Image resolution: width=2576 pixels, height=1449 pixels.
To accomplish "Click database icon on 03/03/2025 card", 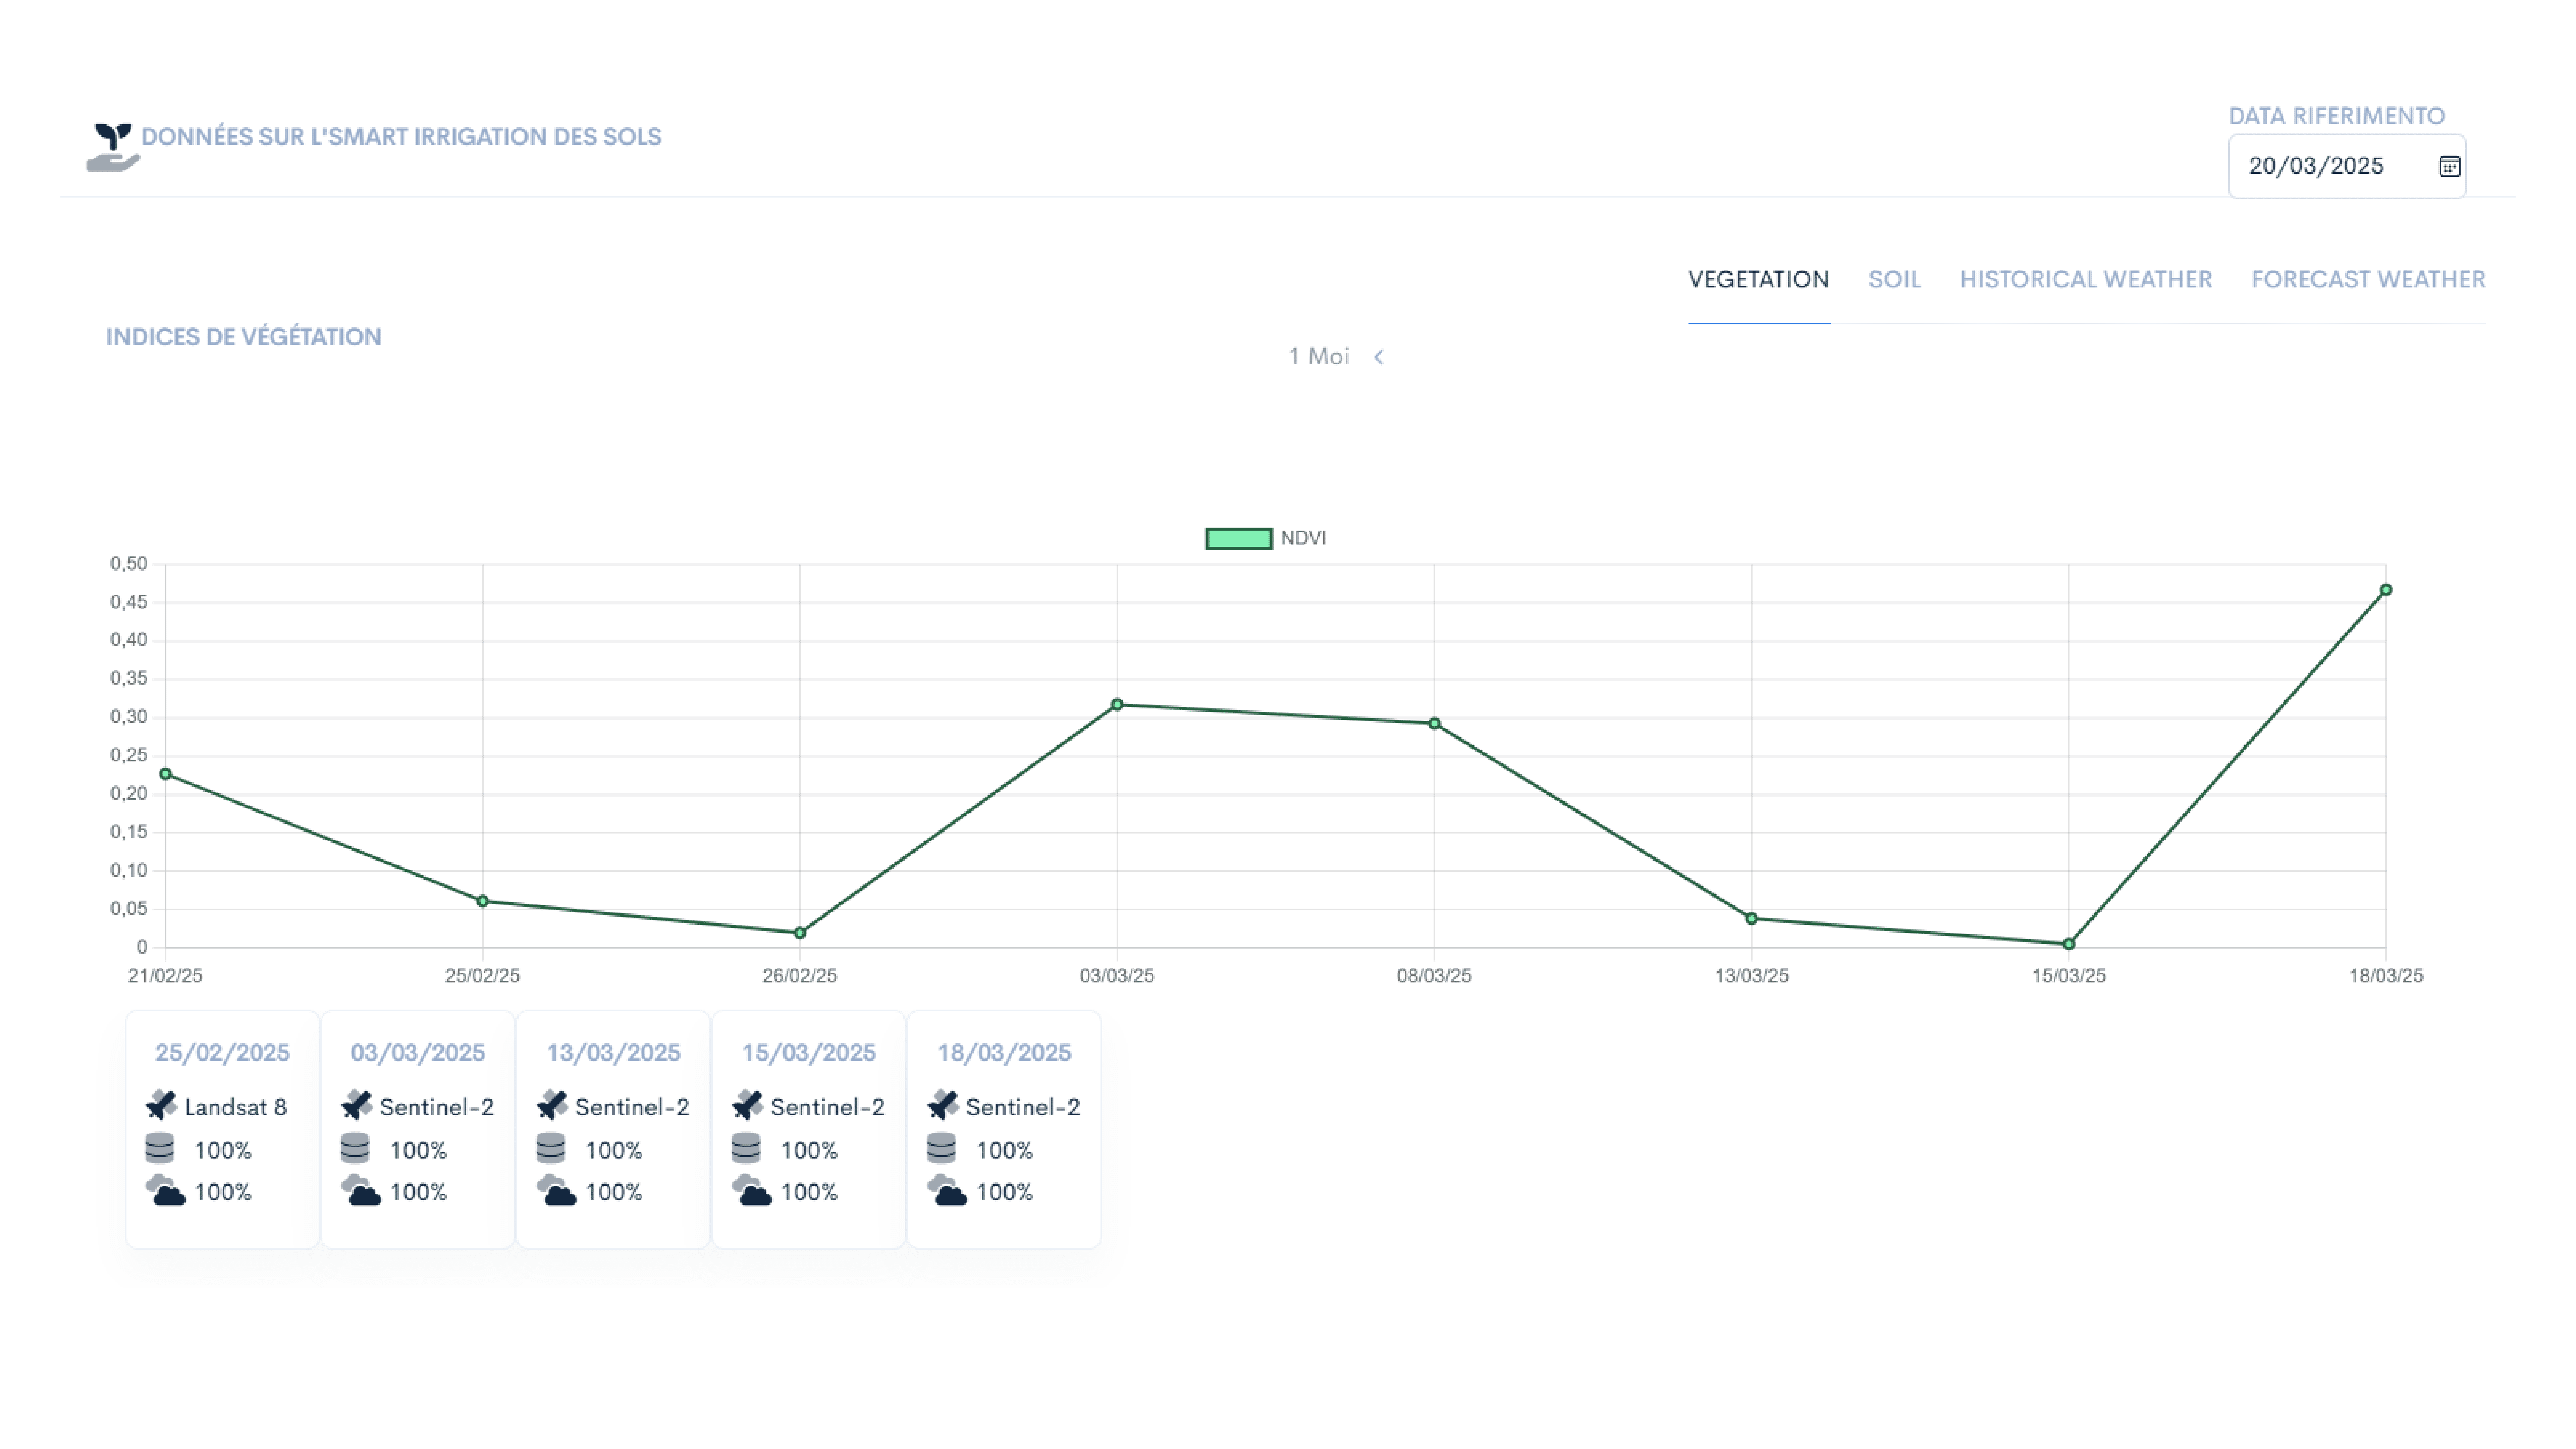I will (355, 1148).
